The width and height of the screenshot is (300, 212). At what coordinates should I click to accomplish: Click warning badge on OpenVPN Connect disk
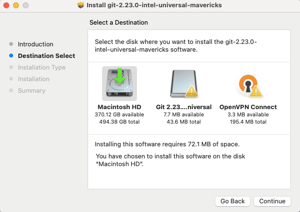[x=256, y=90]
